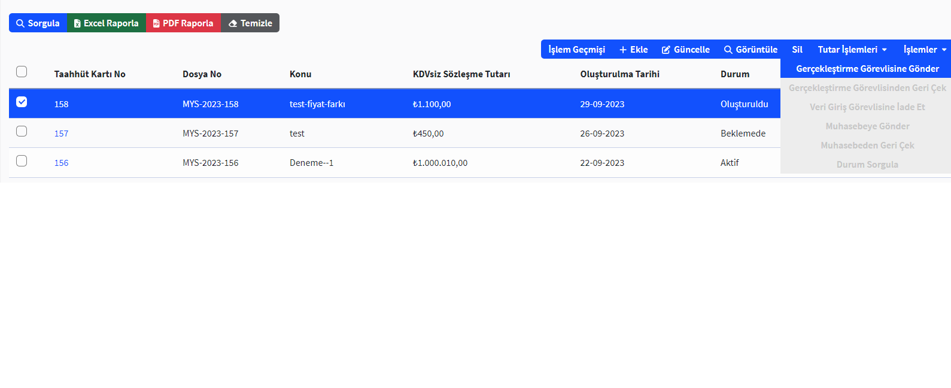The height and width of the screenshot is (388, 951).
Task: Collapse the İşlemler dropdown menu
Action: point(925,50)
